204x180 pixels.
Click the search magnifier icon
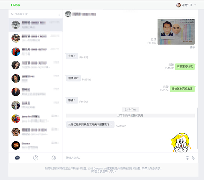point(12,14)
